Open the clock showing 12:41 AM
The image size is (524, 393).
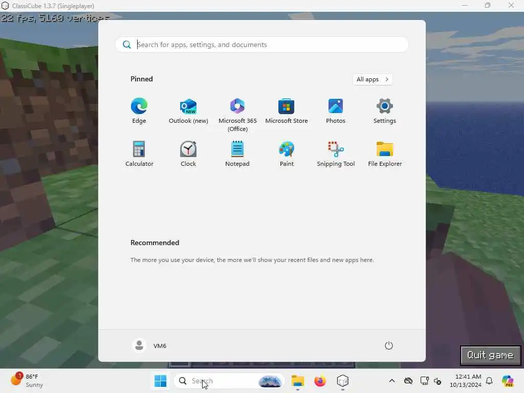(466, 381)
